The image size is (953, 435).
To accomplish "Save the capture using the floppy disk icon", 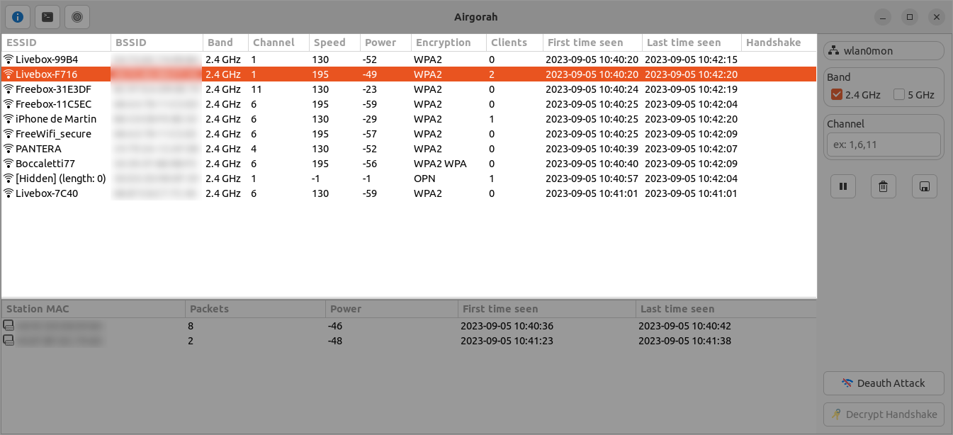I will pyautogui.click(x=924, y=186).
